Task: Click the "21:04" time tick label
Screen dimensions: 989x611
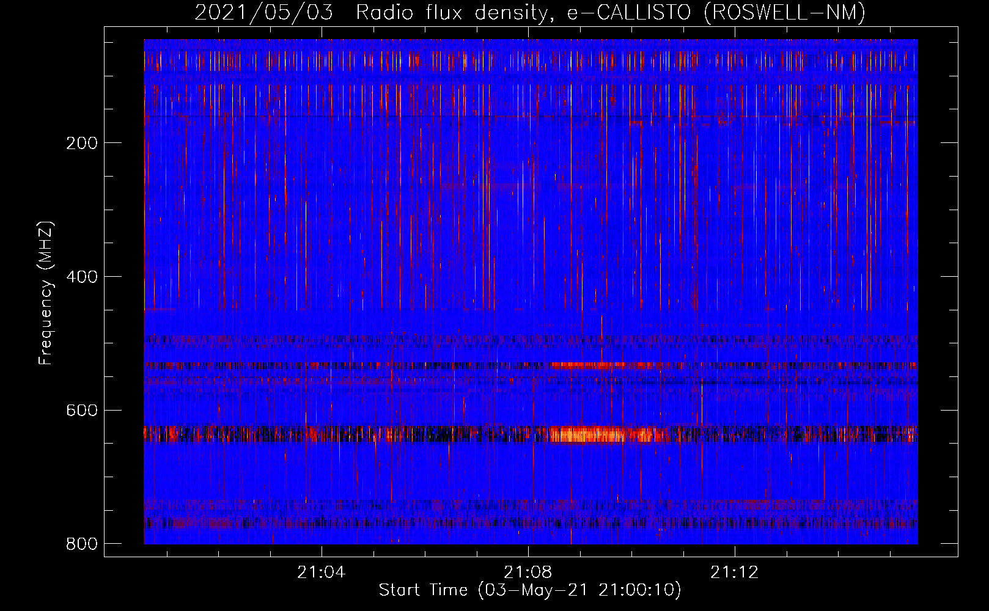Action: [322, 573]
